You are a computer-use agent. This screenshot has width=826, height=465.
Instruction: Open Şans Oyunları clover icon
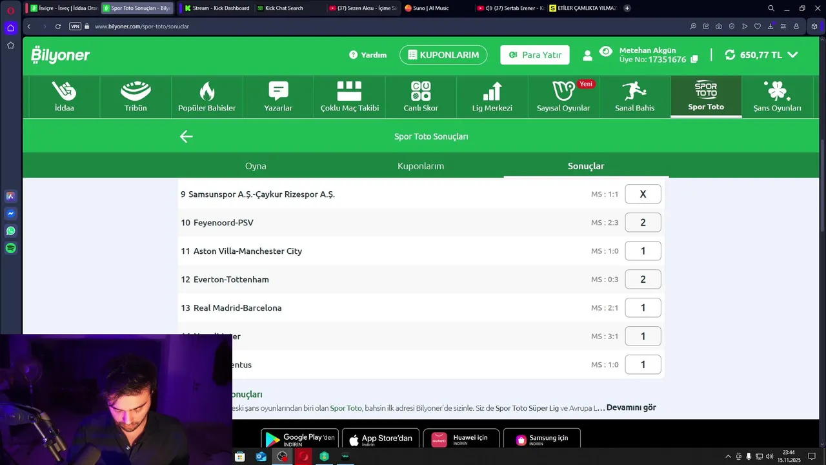[x=777, y=91]
